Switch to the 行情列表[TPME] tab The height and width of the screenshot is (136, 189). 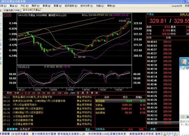(12, 10)
